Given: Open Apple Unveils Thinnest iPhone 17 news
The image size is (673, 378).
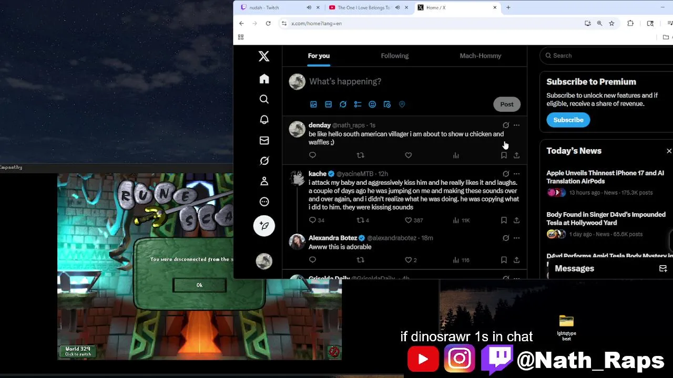Looking at the screenshot, I should coord(605,177).
